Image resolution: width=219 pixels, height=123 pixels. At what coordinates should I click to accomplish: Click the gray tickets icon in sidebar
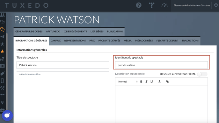(x=2, y=22)
